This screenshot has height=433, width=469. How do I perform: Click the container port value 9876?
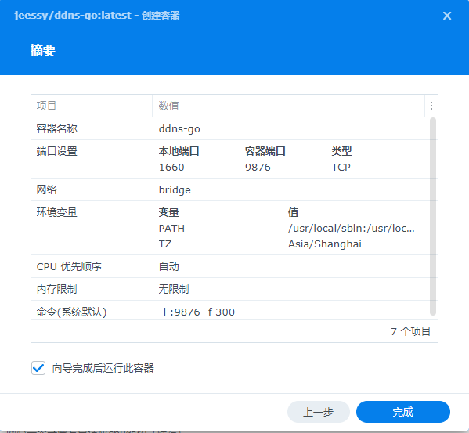[258, 167]
